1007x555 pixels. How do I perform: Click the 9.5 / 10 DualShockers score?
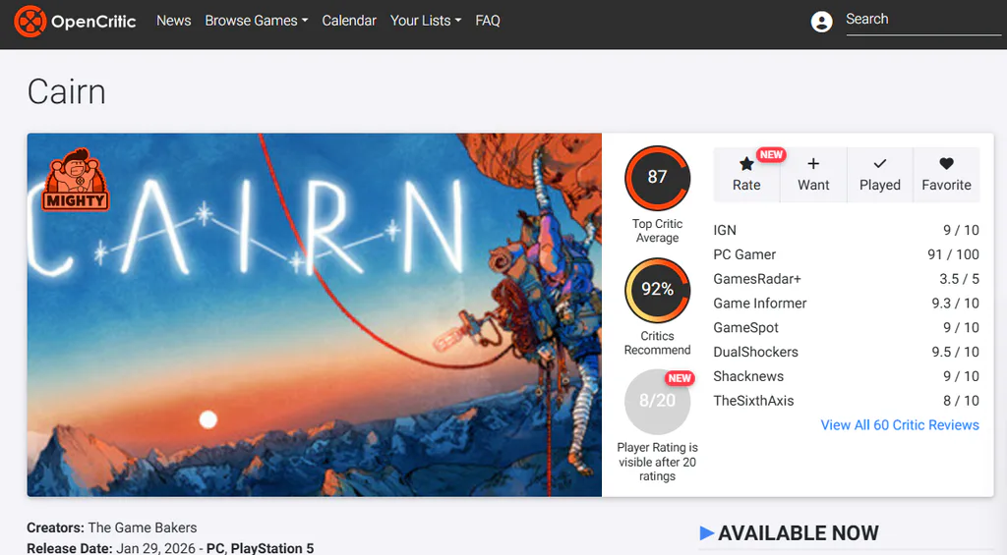tap(955, 352)
